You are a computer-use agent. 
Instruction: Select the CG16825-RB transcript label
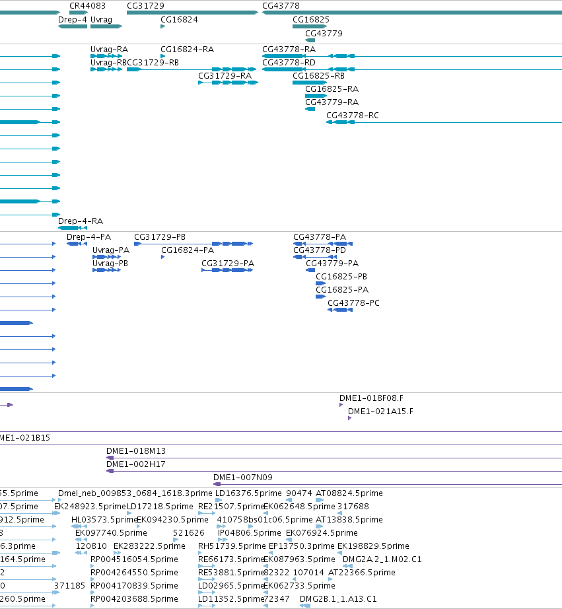319,76
